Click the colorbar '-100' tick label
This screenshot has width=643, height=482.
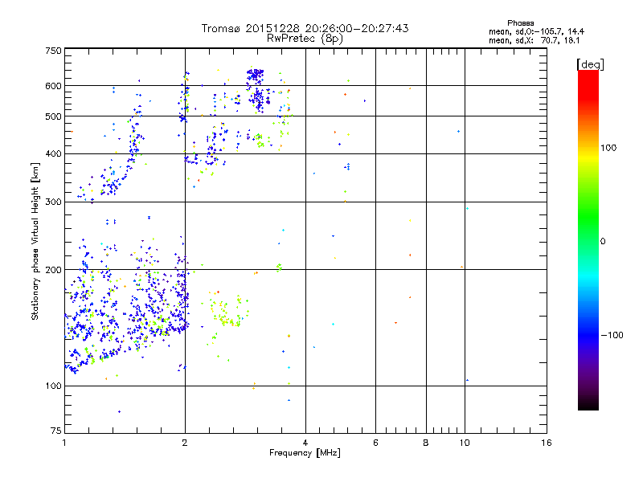click(x=612, y=335)
